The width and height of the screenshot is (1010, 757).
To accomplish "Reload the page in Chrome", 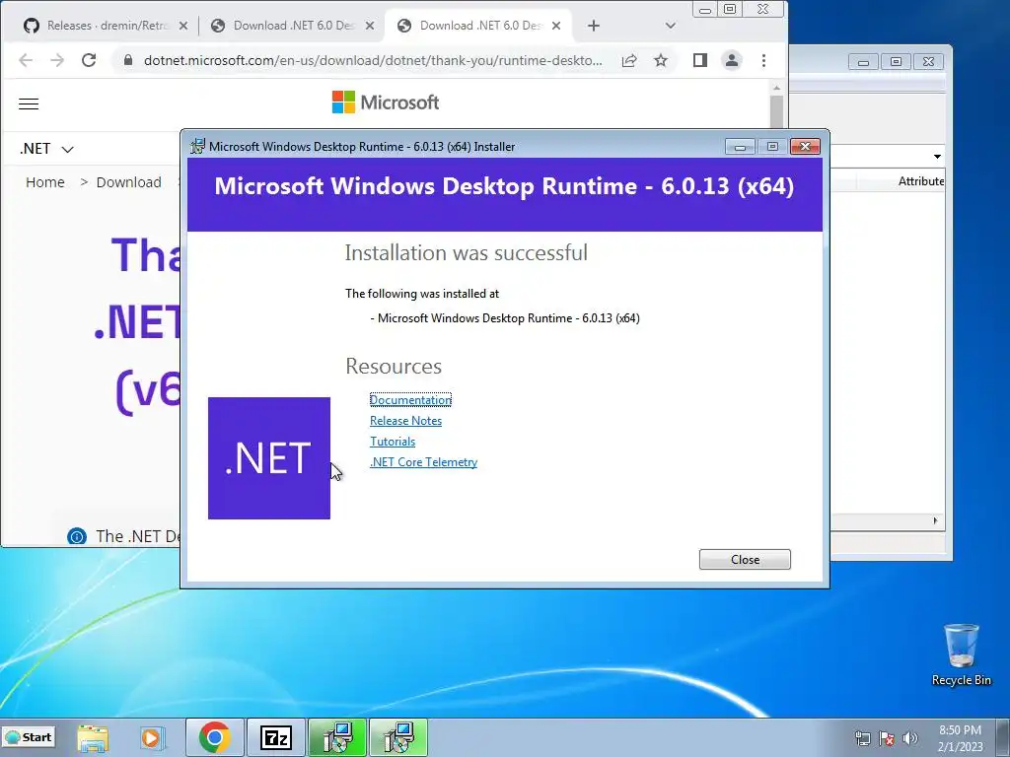I will (89, 60).
